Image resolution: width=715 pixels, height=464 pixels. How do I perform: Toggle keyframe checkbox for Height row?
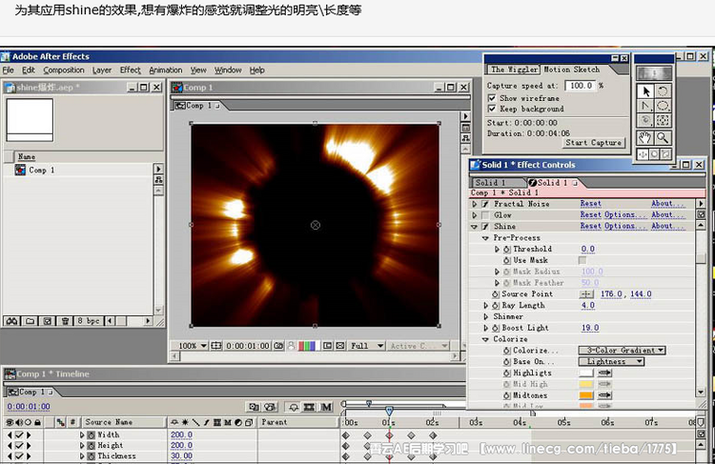pyautogui.click(x=19, y=445)
